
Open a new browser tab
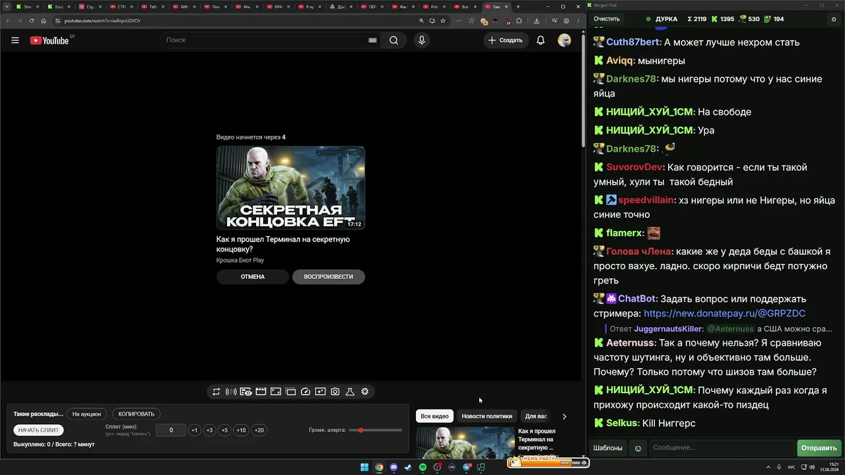518,7
